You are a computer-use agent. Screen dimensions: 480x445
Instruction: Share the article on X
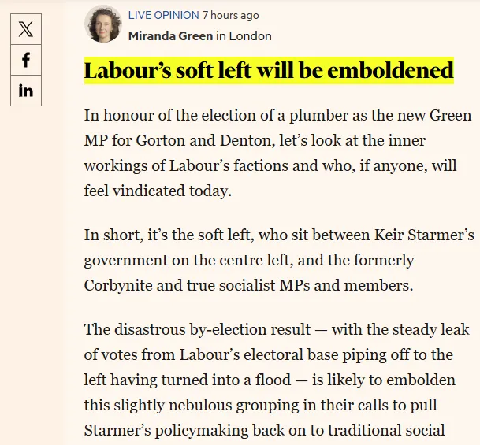pyautogui.click(x=26, y=30)
